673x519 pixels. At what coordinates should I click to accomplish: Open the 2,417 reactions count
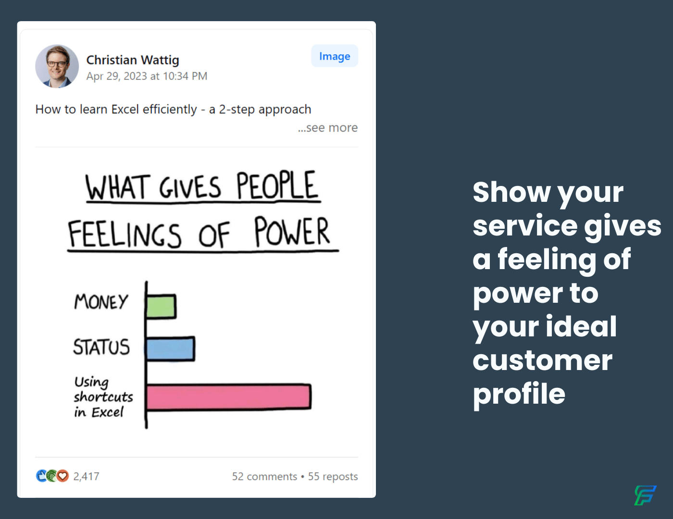(87, 476)
